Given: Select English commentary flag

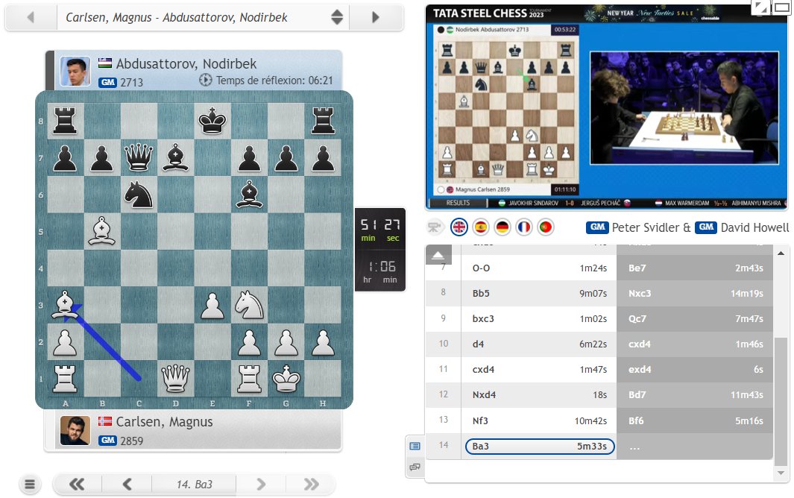Looking at the screenshot, I should click(459, 227).
